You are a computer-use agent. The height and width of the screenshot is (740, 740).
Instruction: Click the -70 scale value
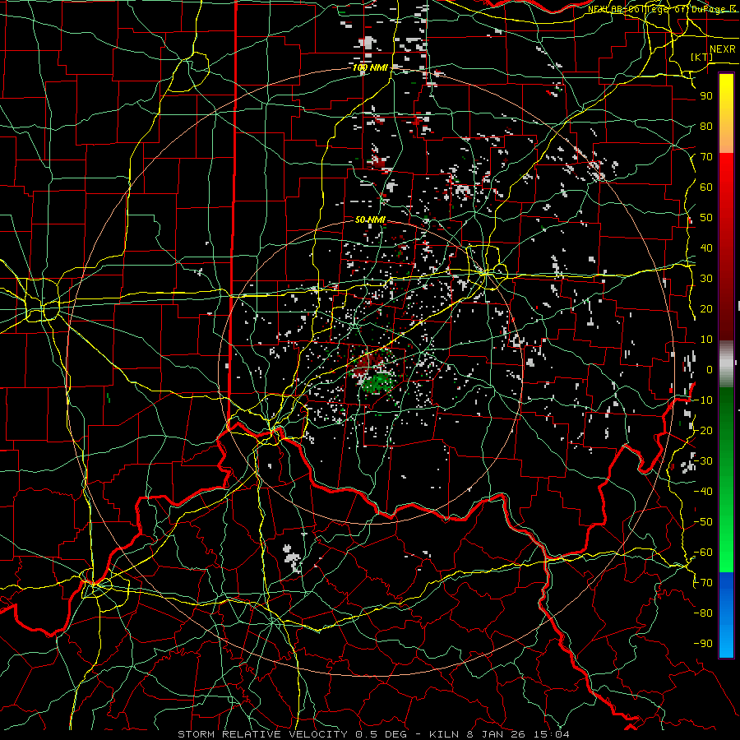703,583
